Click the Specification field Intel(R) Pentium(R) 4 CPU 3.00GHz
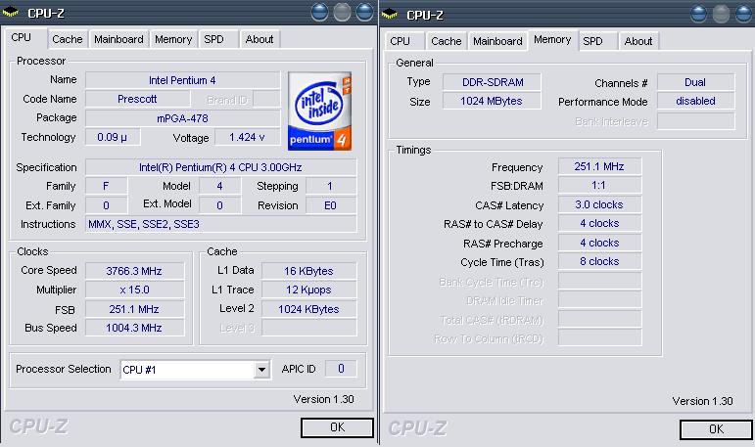Viewport: 755px width, 447px height. [220, 167]
